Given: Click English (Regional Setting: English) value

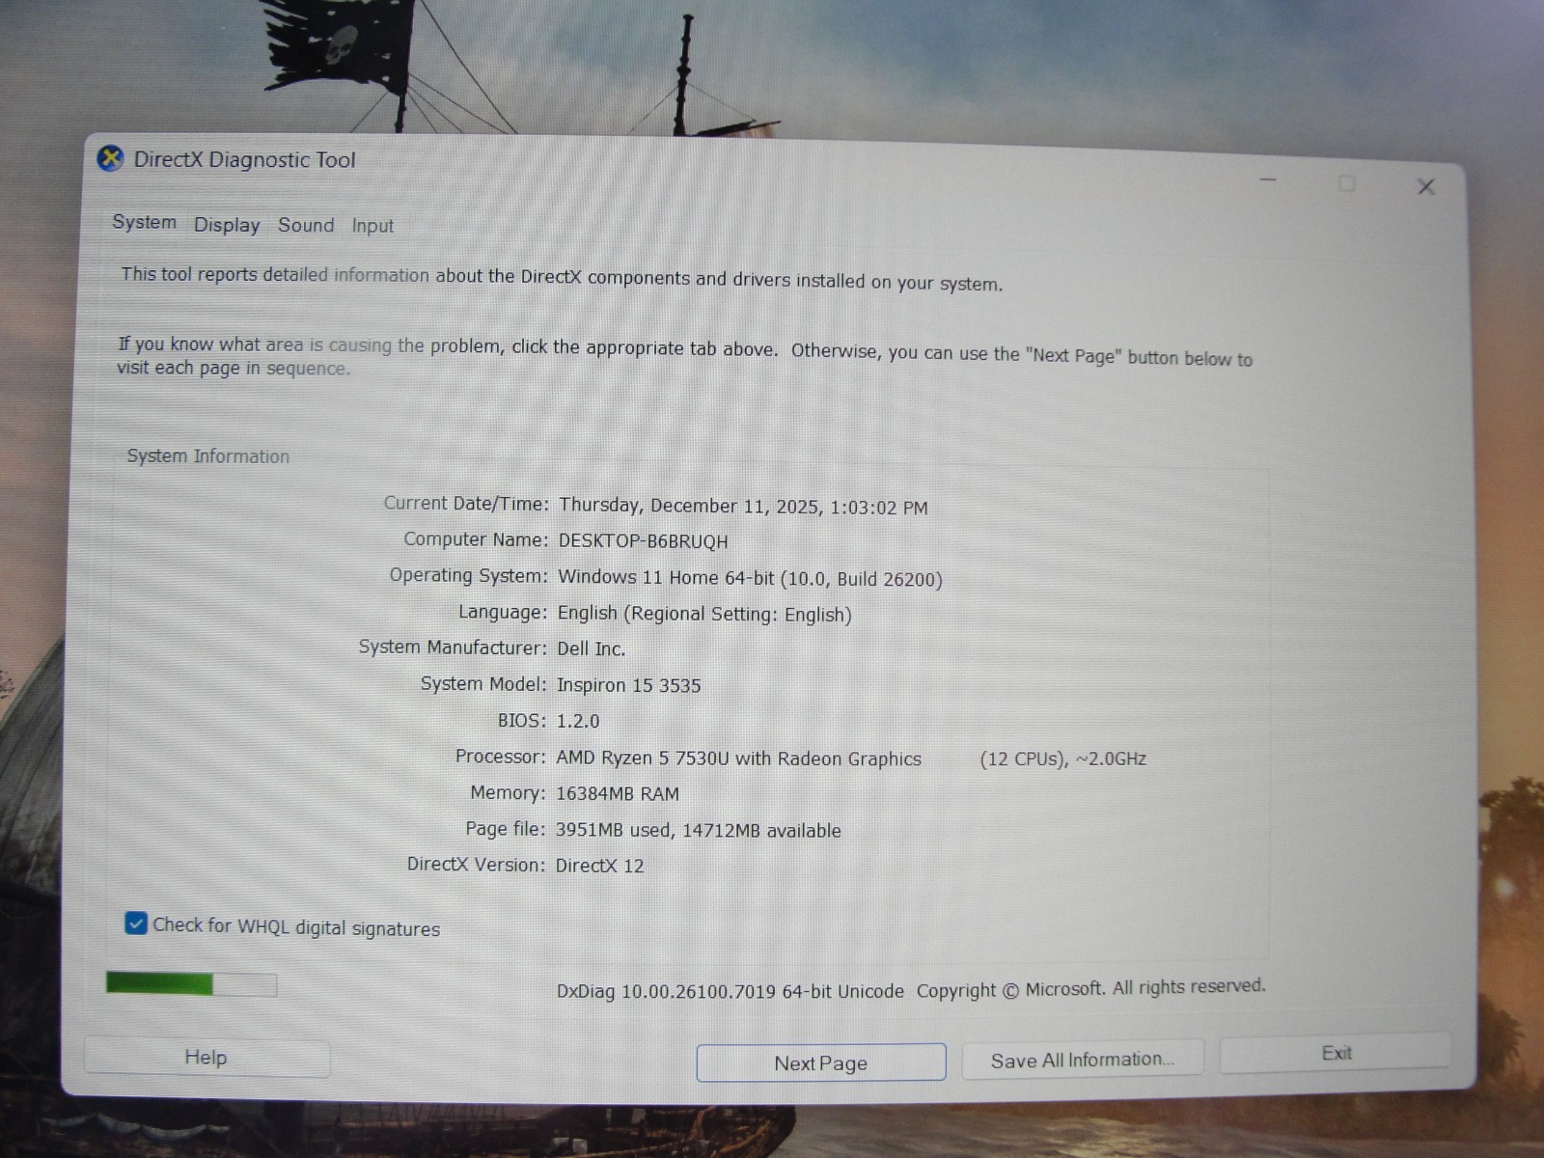Looking at the screenshot, I should pyautogui.click(x=704, y=614).
